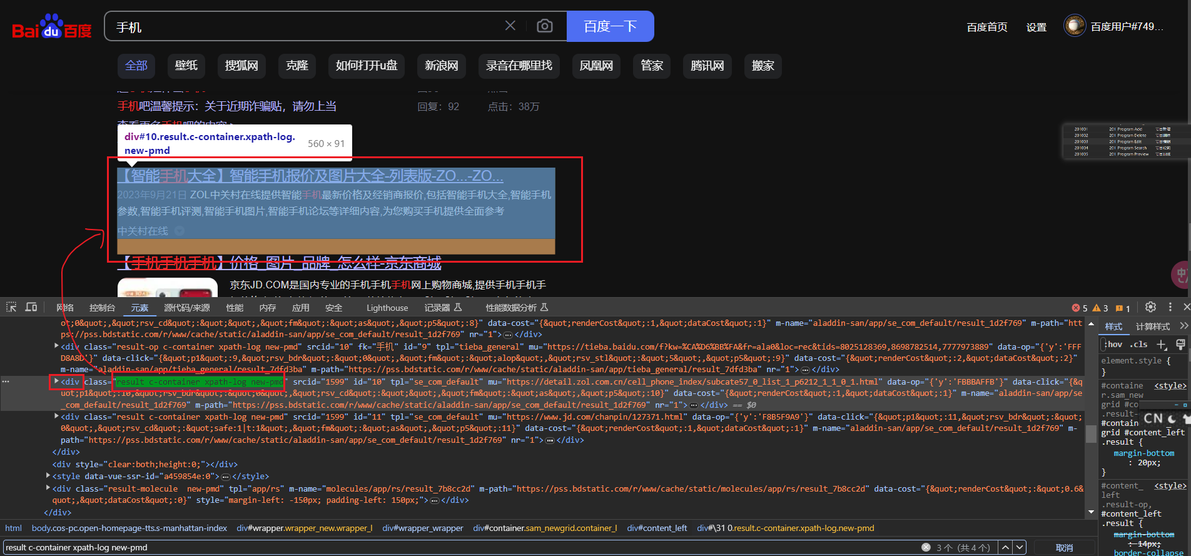Viewport: 1191px width, 556px height.
Task: Click the camera image search icon
Action: point(545,26)
